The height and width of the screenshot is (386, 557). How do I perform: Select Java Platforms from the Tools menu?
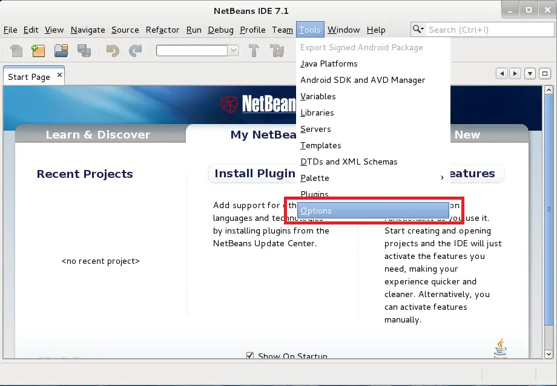(373, 64)
